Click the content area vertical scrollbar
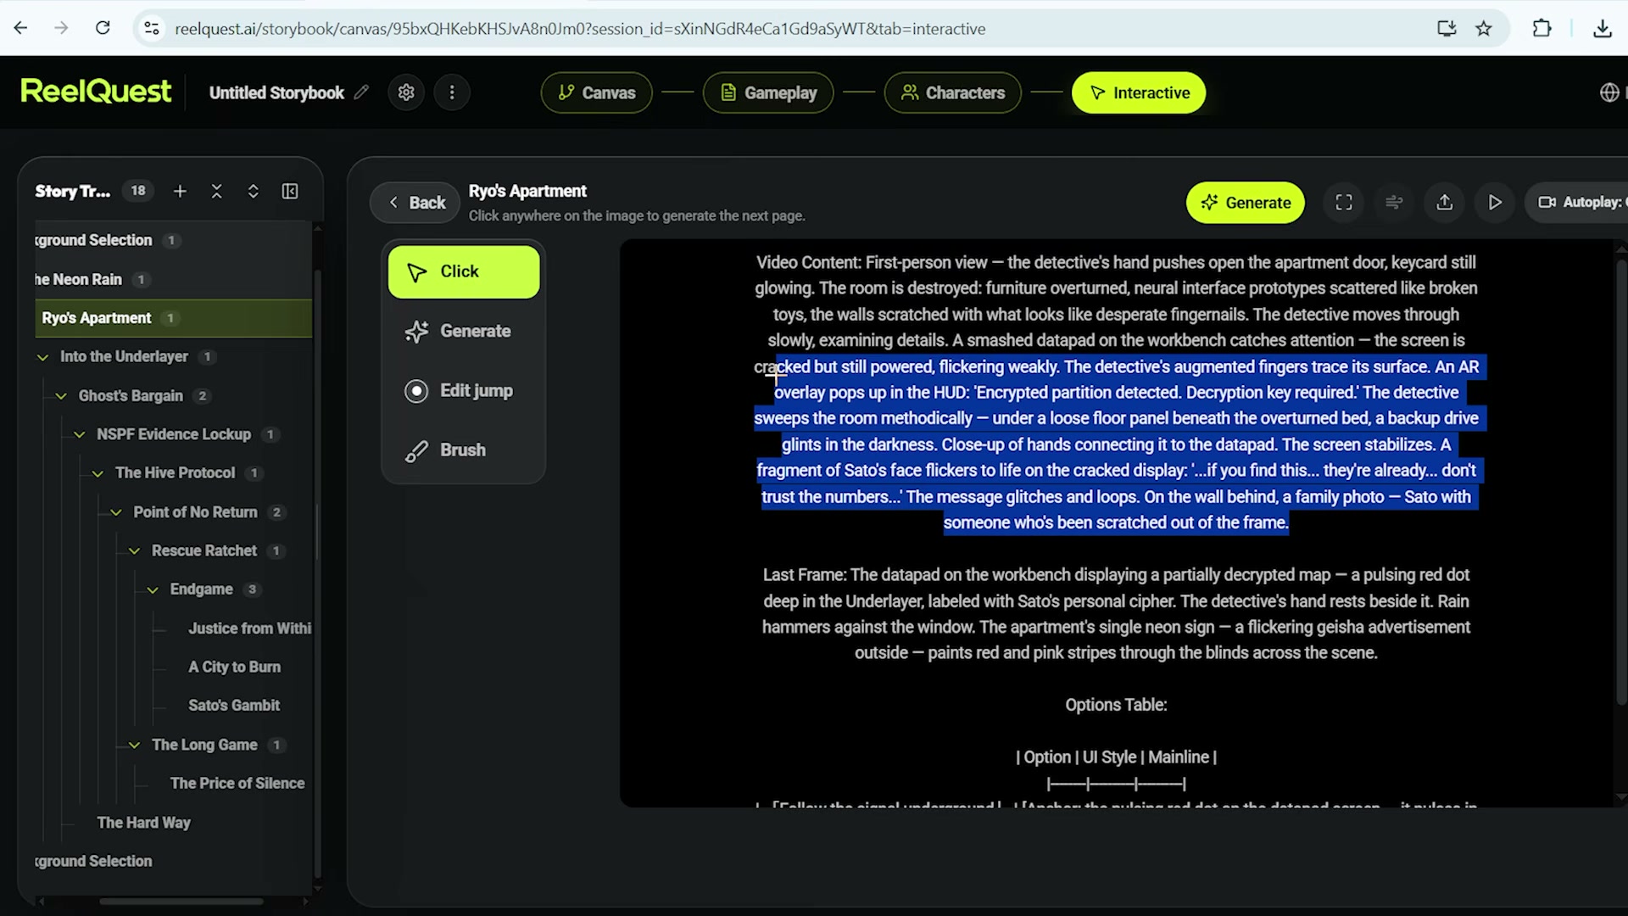 click(1621, 482)
